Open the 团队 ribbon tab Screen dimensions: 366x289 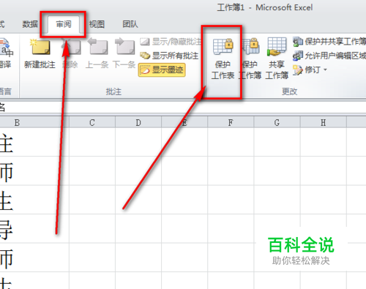[130, 24]
